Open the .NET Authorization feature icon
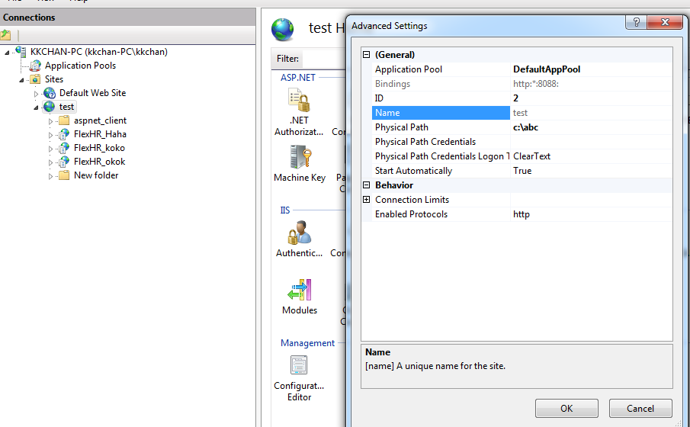This screenshot has height=427, width=690. (299, 100)
